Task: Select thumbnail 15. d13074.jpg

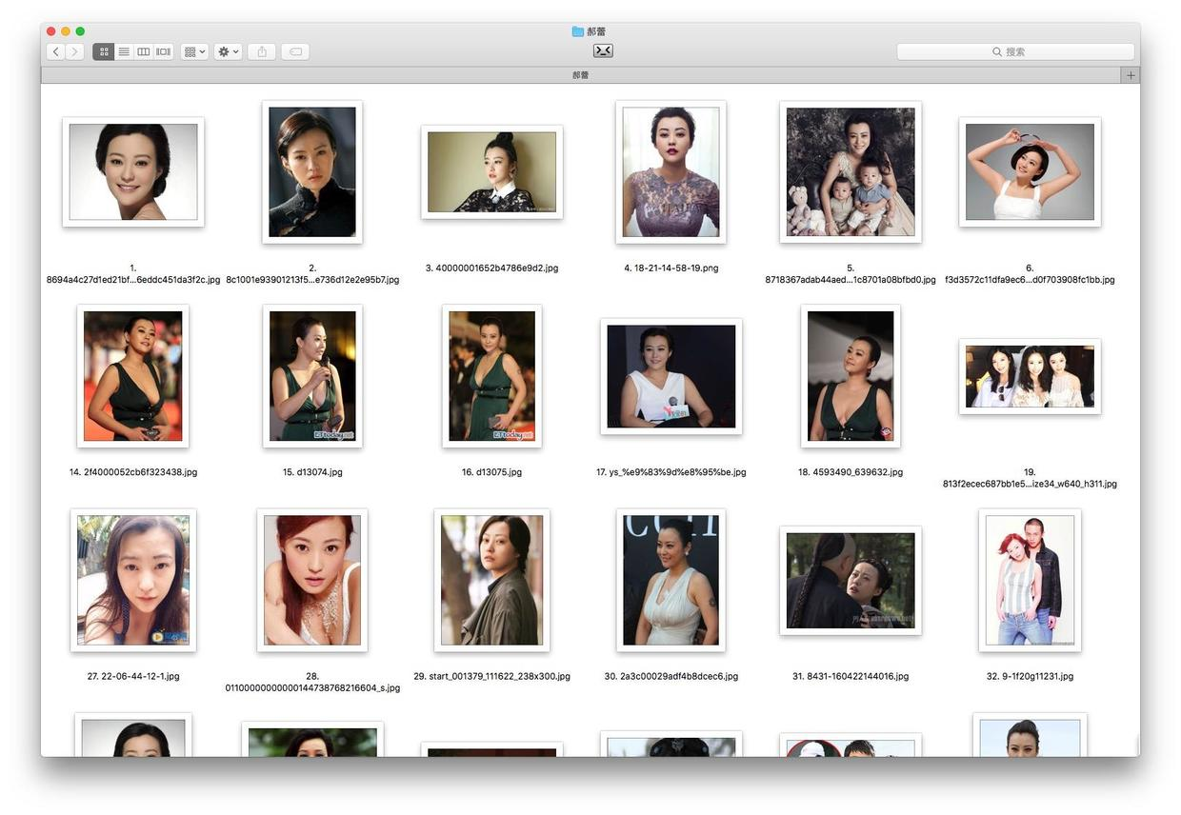Action: point(312,376)
